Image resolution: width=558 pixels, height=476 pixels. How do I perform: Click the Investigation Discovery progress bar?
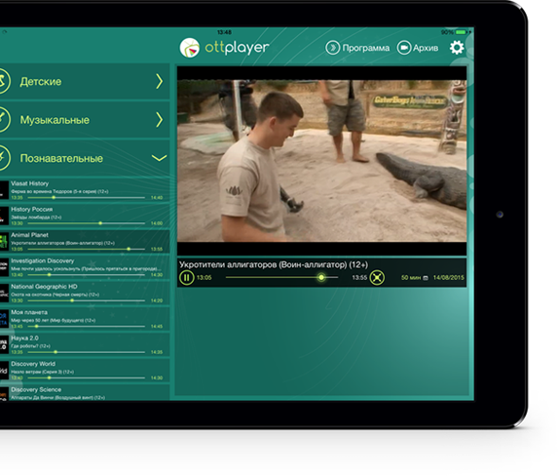pos(86,274)
